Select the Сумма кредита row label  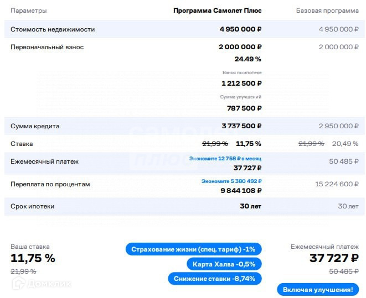(x=35, y=126)
